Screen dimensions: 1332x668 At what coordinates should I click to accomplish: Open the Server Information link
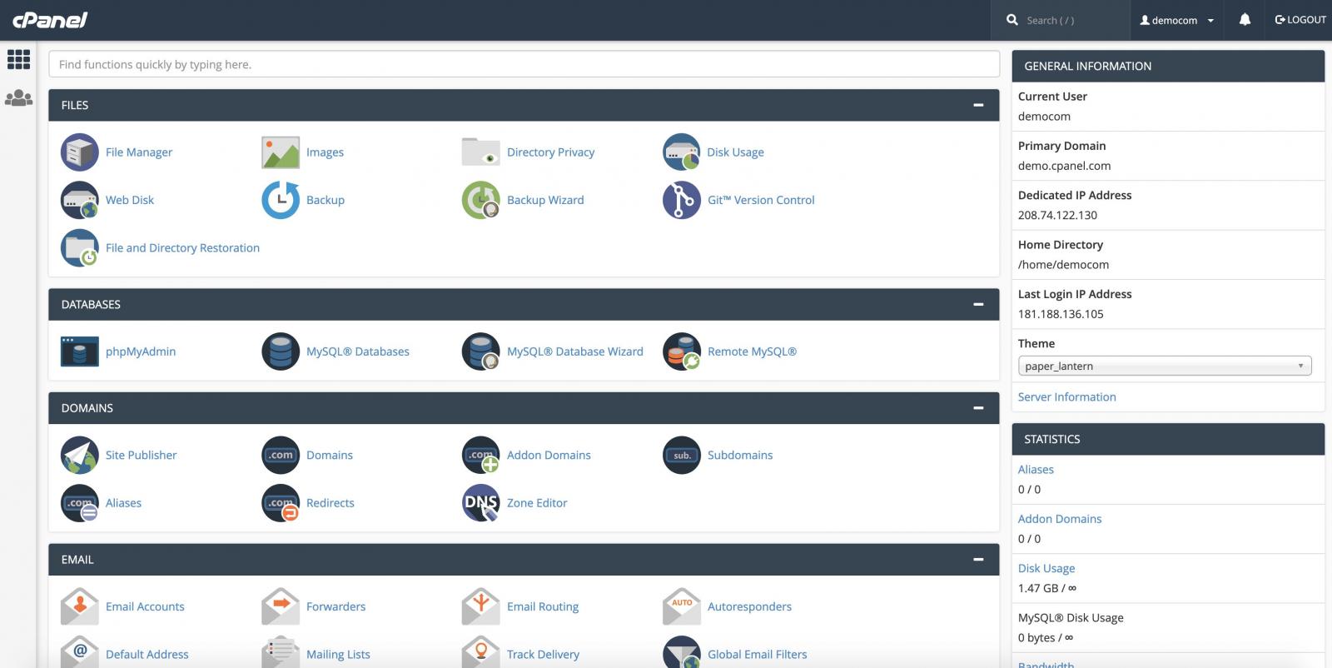pos(1066,397)
